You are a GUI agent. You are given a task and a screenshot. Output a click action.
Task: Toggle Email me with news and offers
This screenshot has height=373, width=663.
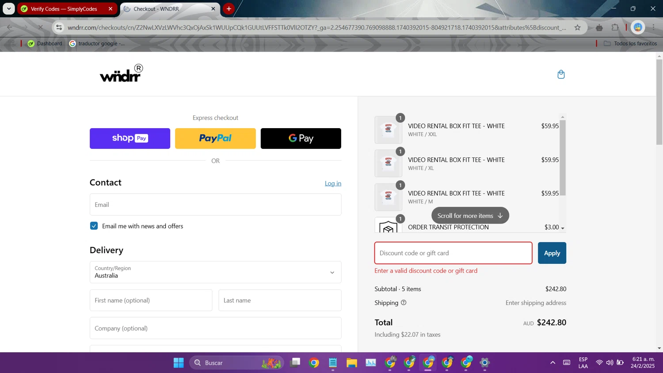coord(94,226)
